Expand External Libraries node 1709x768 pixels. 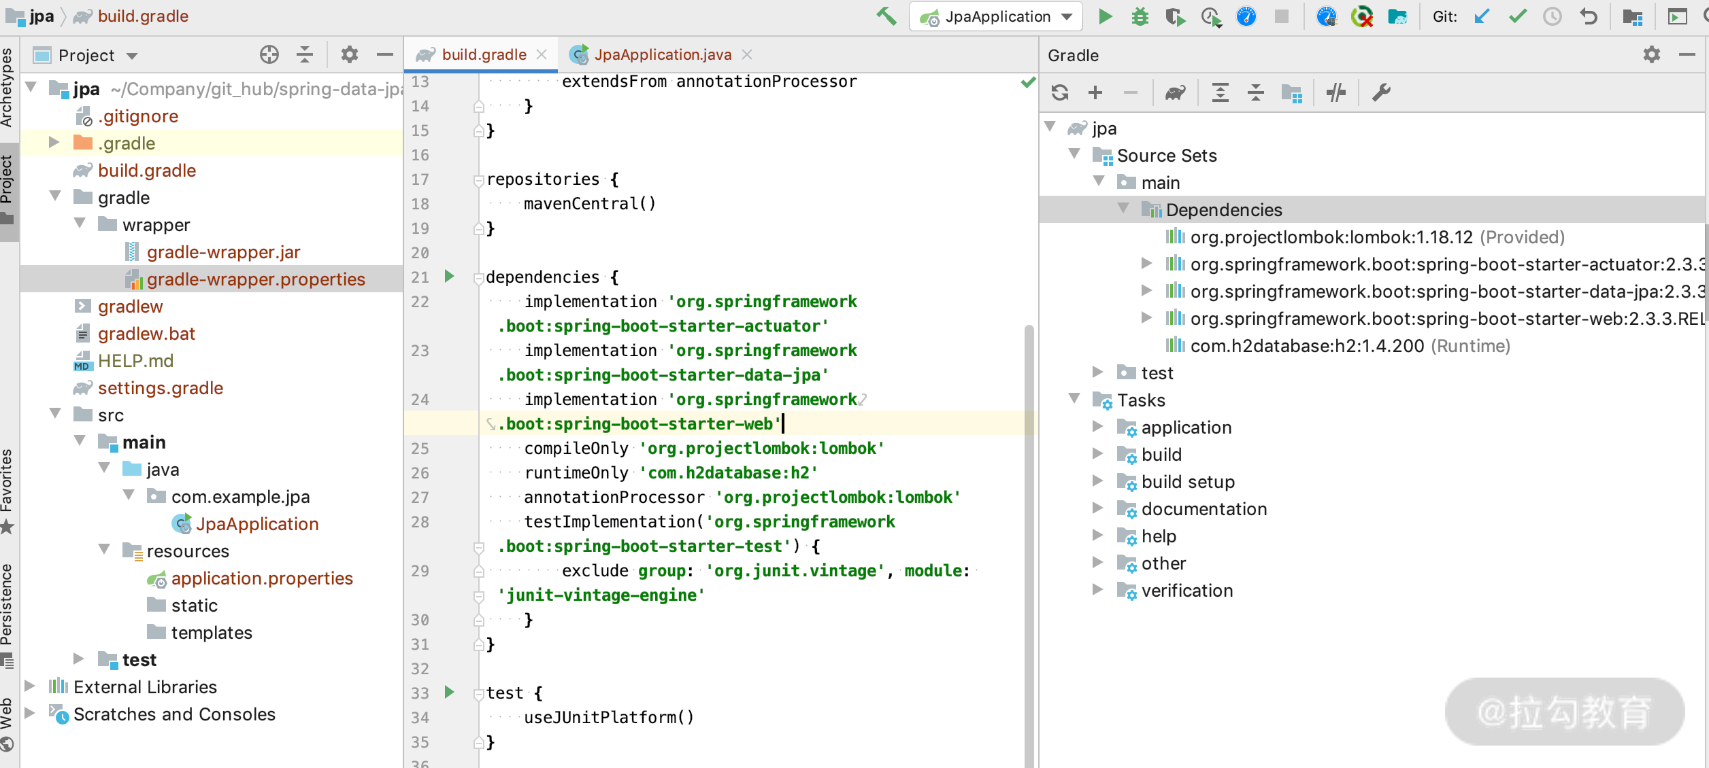pyautogui.click(x=30, y=686)
